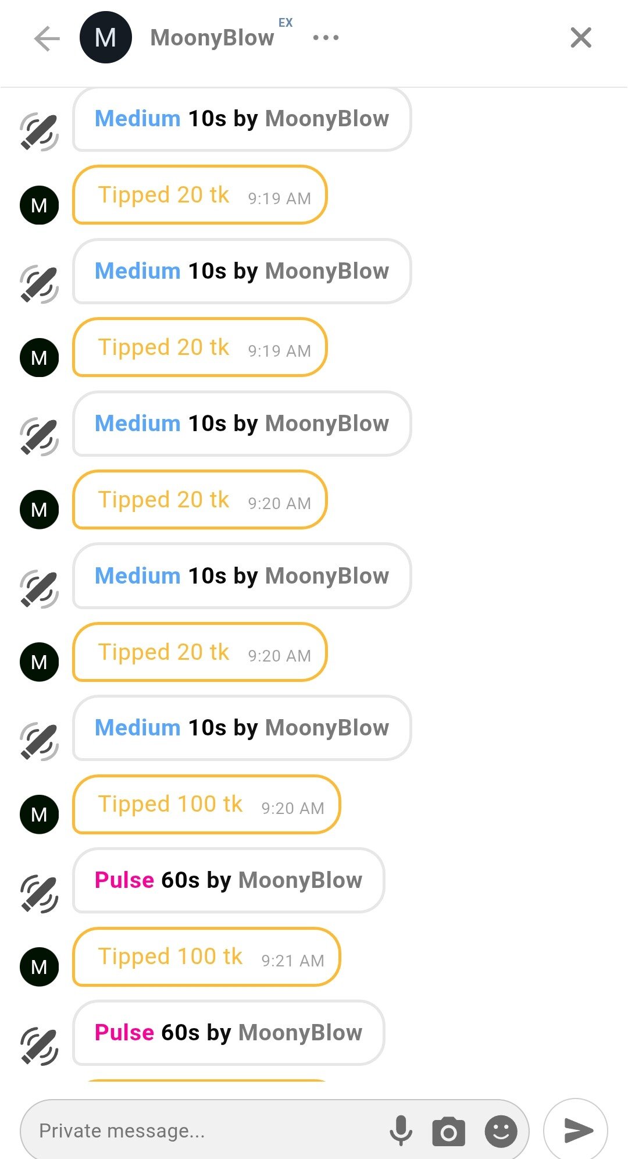The height and width of the screenshot is (1159, 628).
Task: Tap the microphone voice message icon
Action: (401, 1130)
